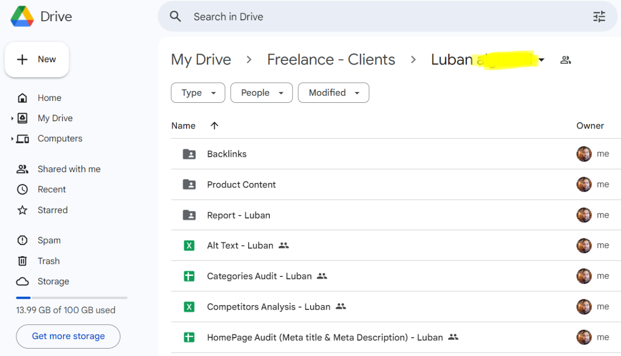This screenshot has height=356, width=621.
Task: Click owner avatar in the Backlinks row
Action: point(584,154)
